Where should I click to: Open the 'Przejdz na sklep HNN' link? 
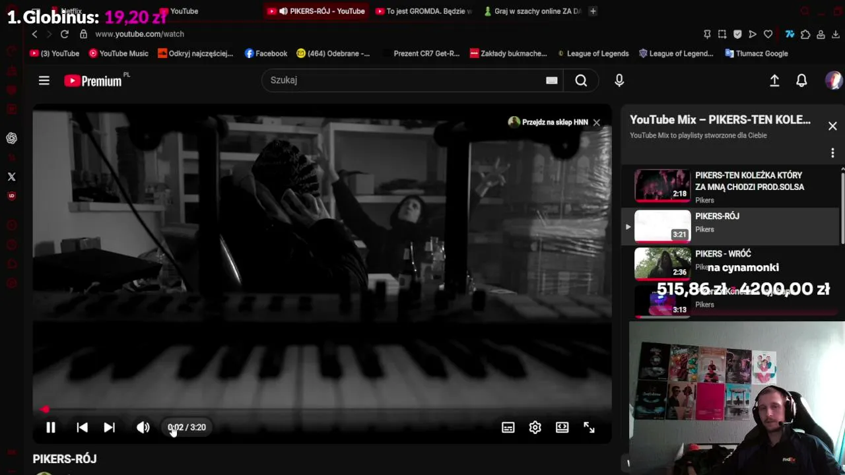(x=548, y=122)
